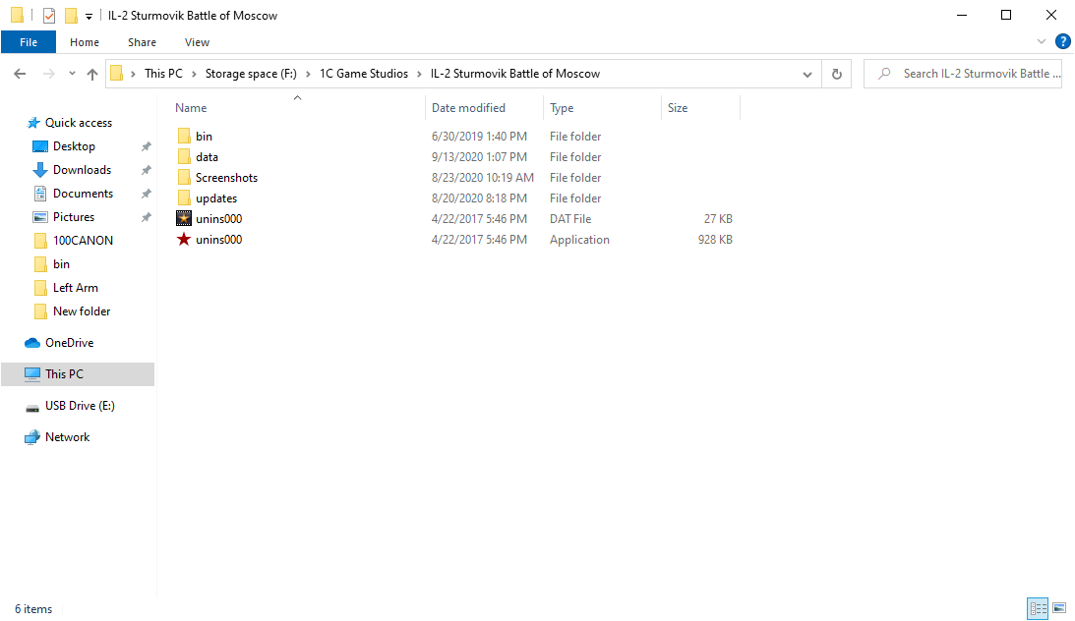Open Explorer help icon
The height and width of the screenshot is (621, 1075).
coord(1062,42)
